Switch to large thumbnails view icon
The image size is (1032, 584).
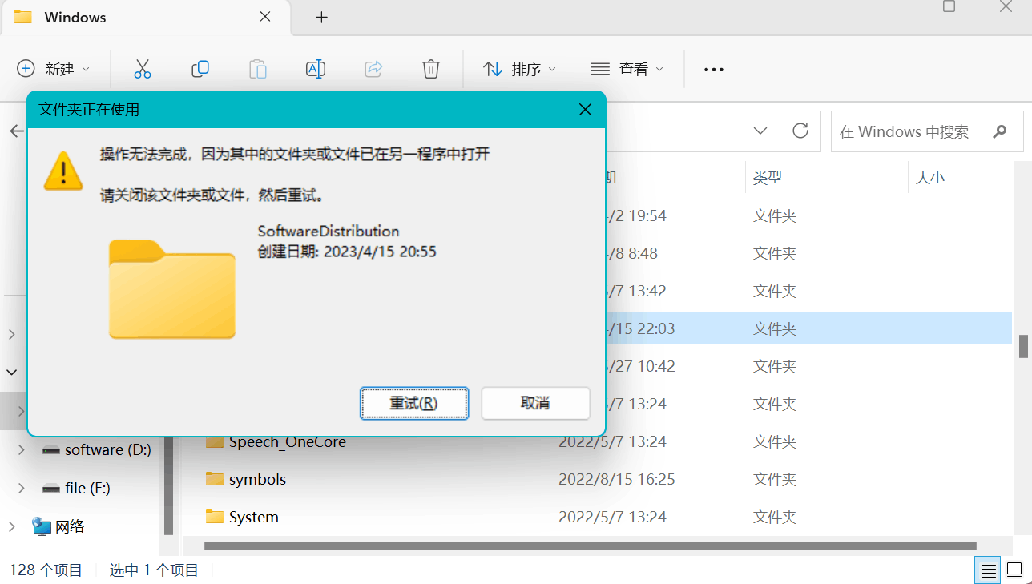click(x=1014, y=570)
